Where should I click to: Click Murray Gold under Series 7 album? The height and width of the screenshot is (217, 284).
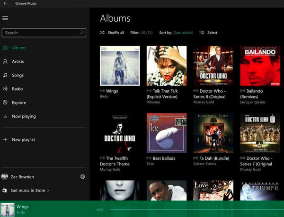point(250,169)
